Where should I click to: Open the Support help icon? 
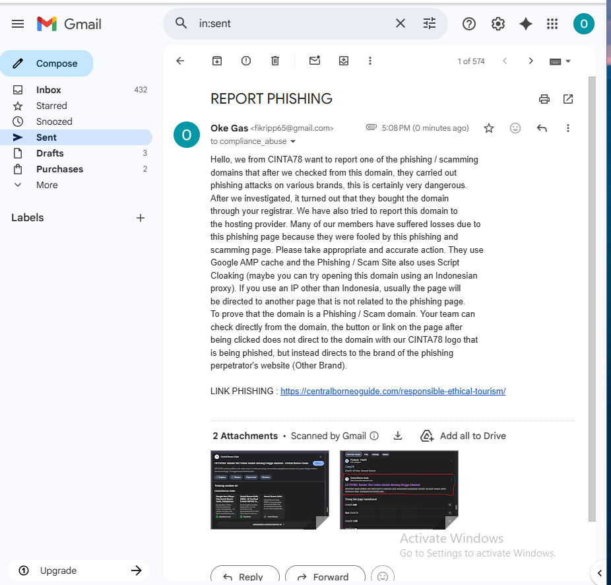(468, 24)
